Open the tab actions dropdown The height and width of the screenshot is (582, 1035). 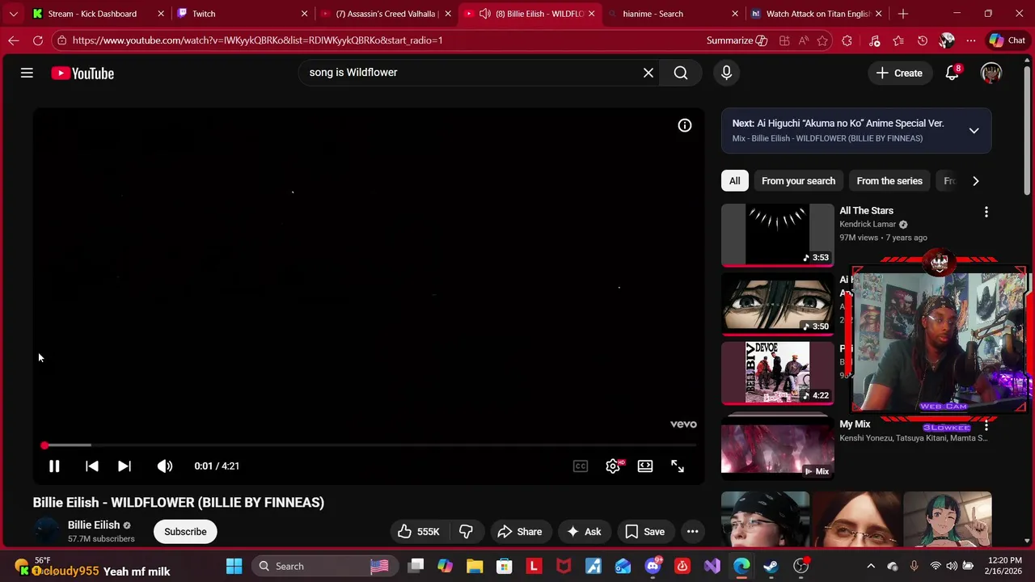[13, 14]
